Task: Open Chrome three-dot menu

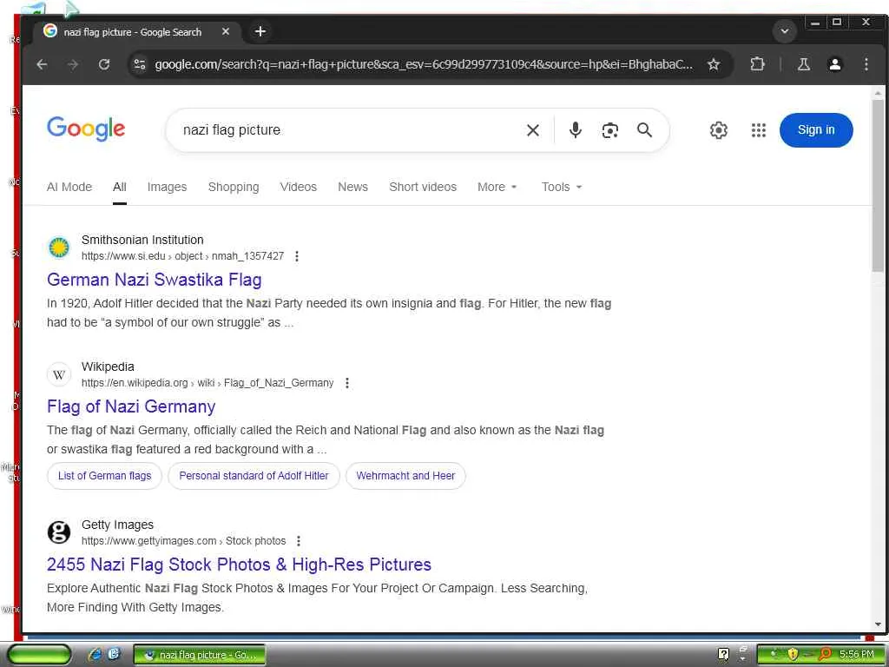Action: point(866,64)
